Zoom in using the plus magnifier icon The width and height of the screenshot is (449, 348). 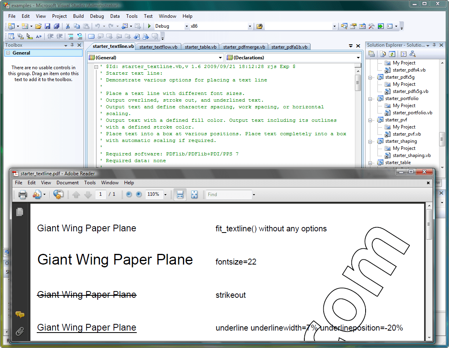[139, 194]
